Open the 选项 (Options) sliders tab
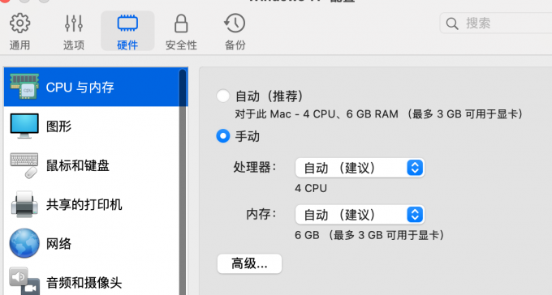 pyautogui.click(x=74, y=32)
